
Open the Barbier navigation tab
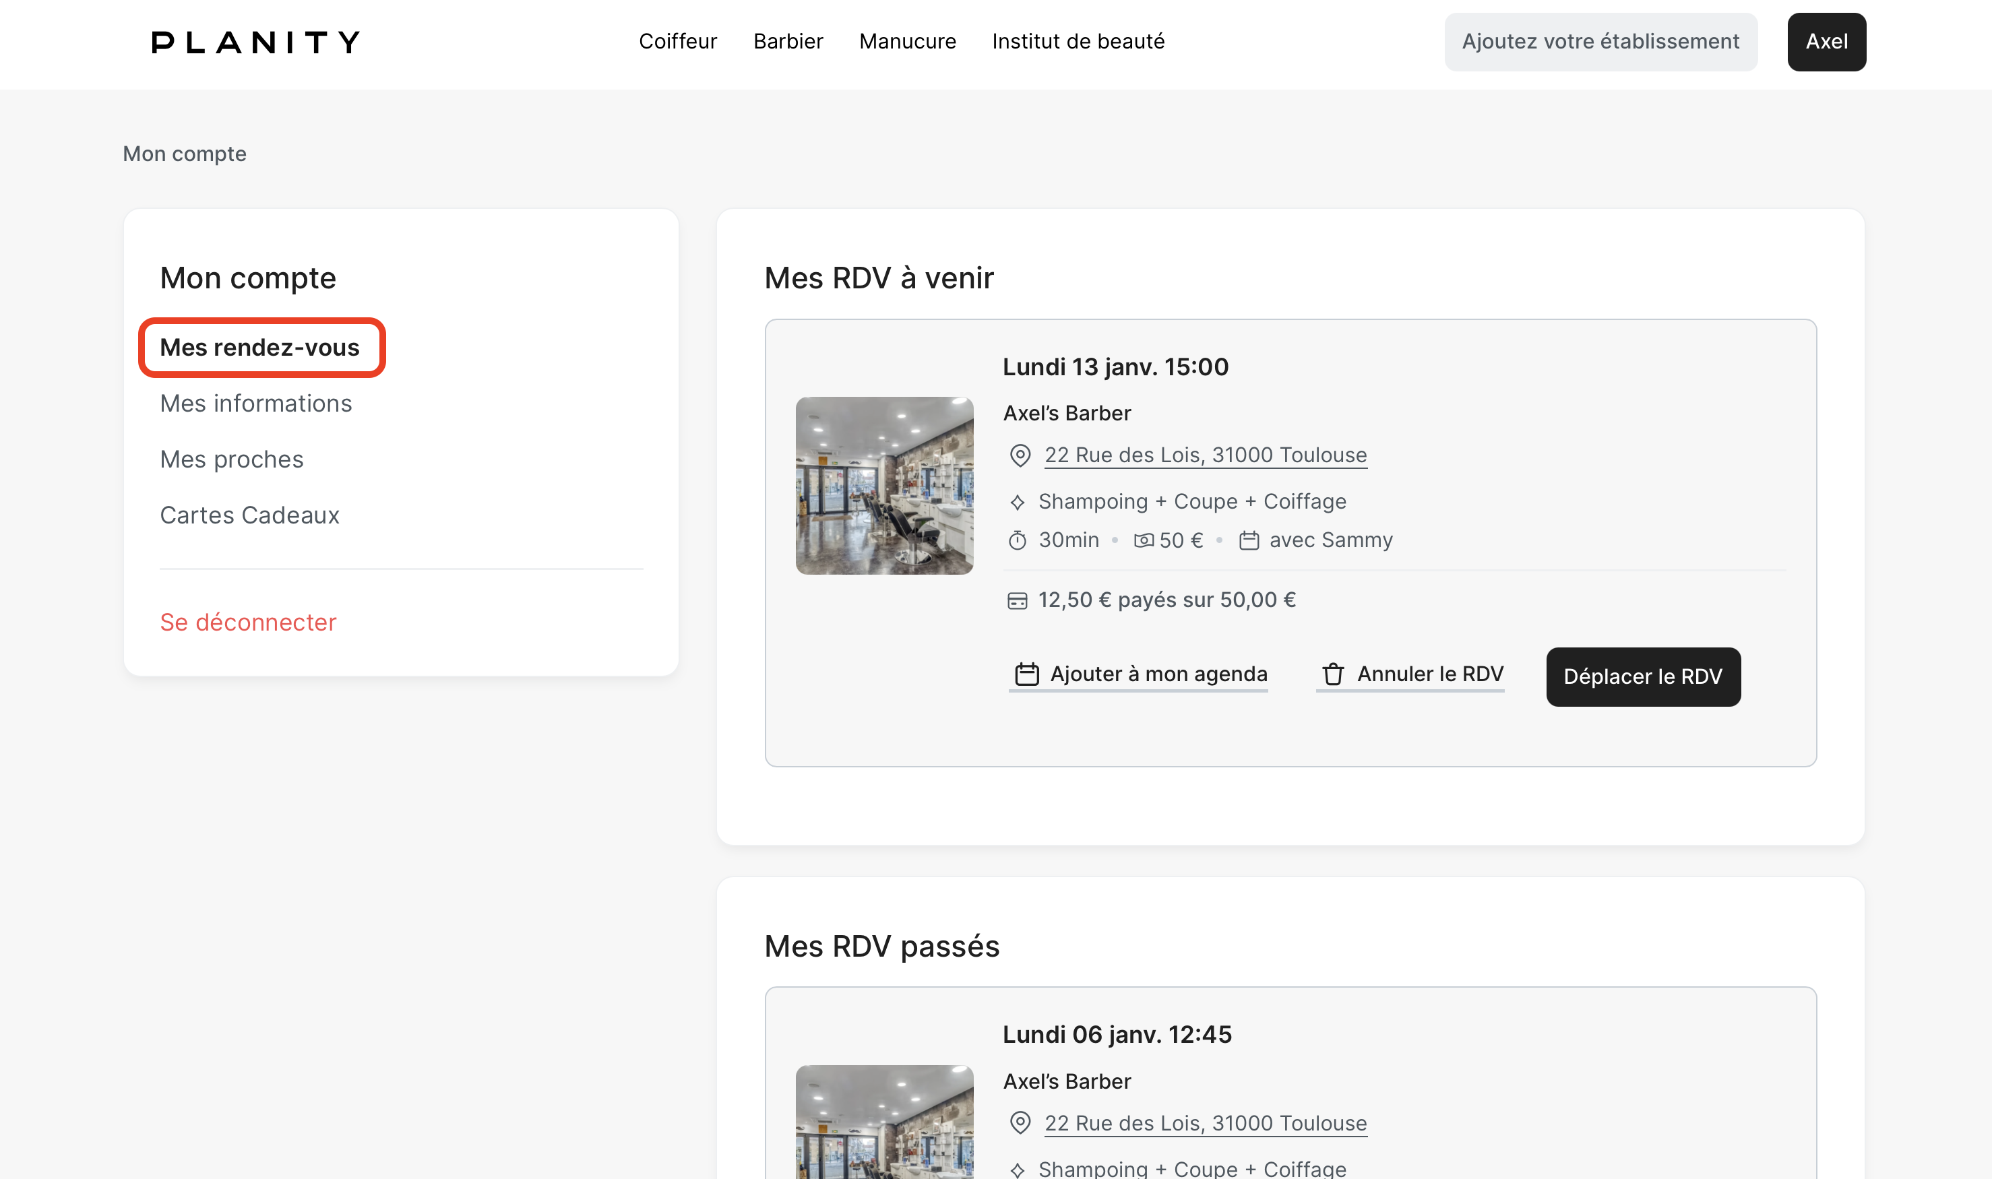787,41
